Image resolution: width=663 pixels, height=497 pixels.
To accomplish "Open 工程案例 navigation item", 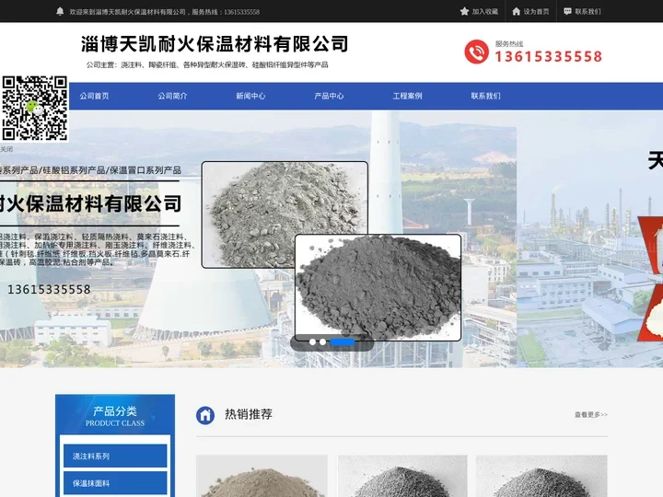I will tap(407, 96).
